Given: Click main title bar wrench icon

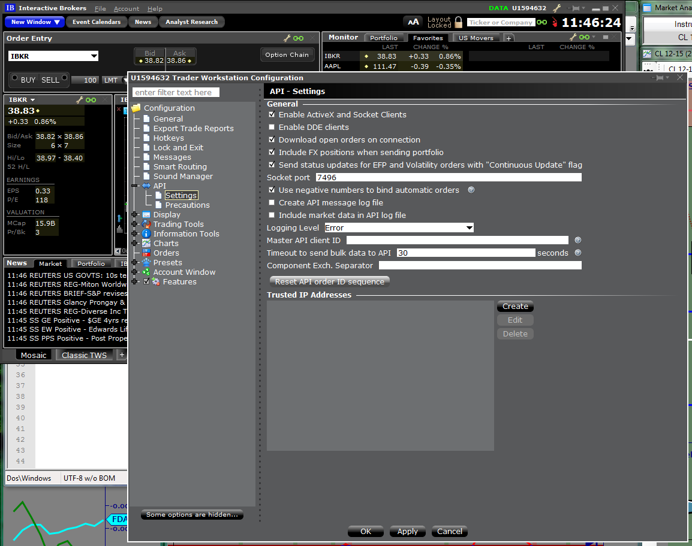Looking at the screenshot, I should (x=557, y=8).
